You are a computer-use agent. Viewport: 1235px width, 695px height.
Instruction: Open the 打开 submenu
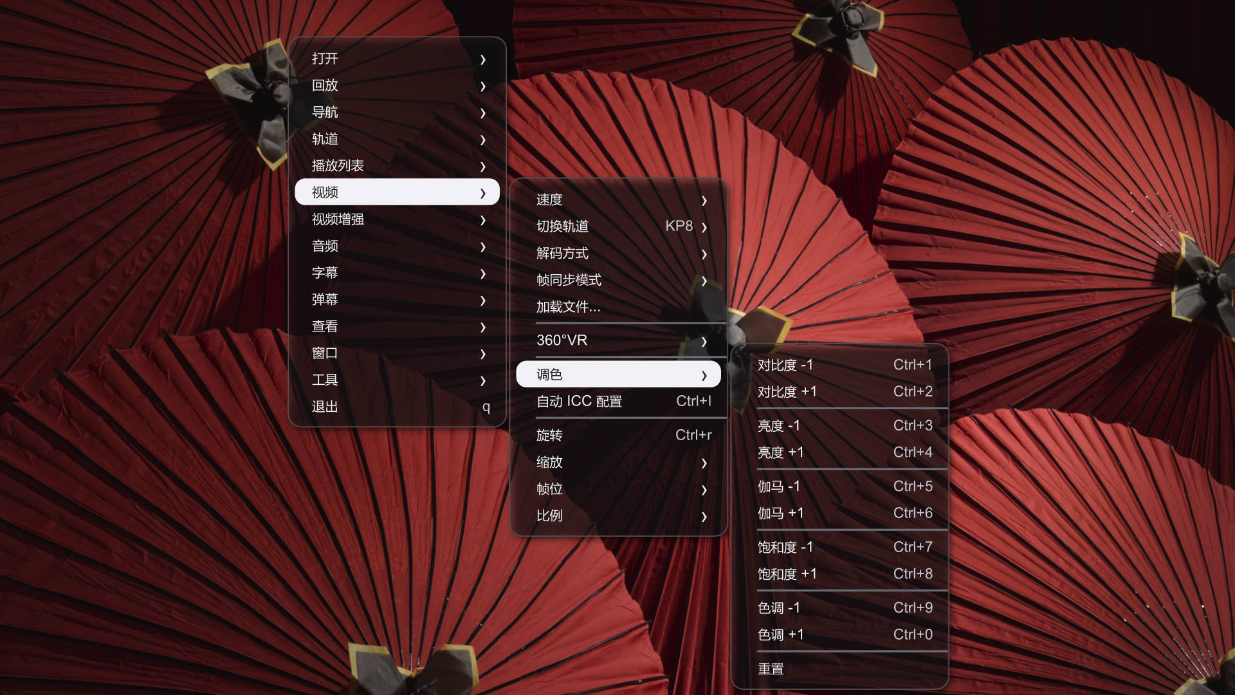(x=397, y=59)
